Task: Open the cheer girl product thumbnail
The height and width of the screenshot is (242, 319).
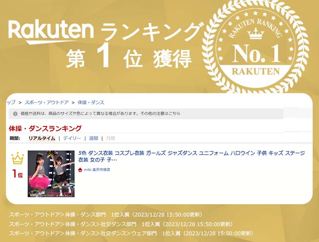Action: point(51,174)
